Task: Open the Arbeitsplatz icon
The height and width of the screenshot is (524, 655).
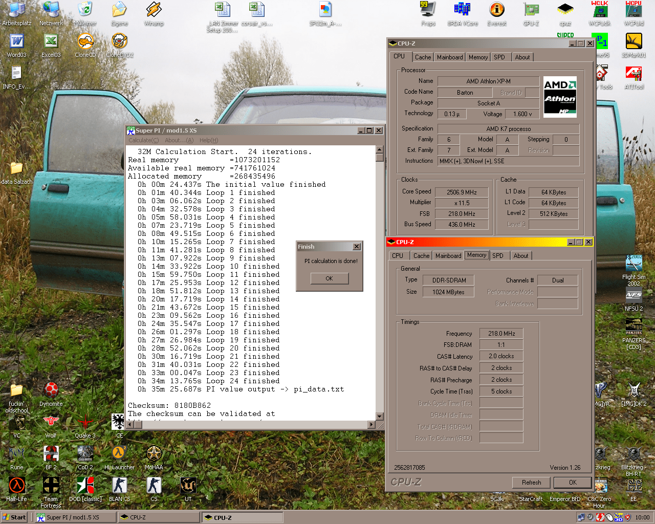Action: 17,14
